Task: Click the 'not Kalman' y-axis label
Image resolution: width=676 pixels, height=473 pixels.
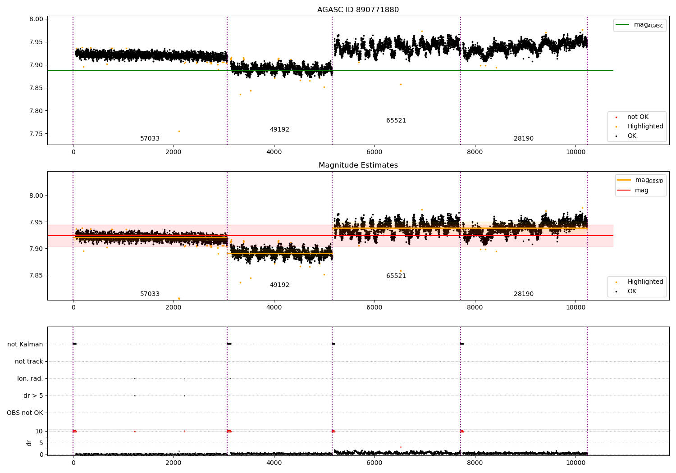Action: point(25,344)
